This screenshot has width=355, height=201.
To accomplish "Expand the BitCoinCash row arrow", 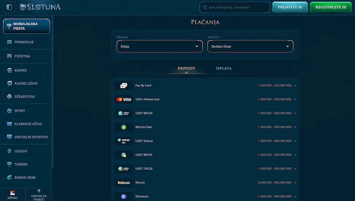I will 295,127.
